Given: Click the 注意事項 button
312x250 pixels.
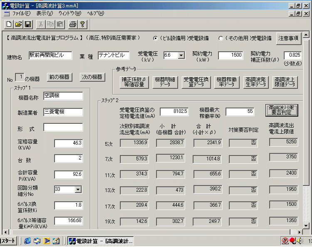Looking at the screenshot, I should (288, 38).
